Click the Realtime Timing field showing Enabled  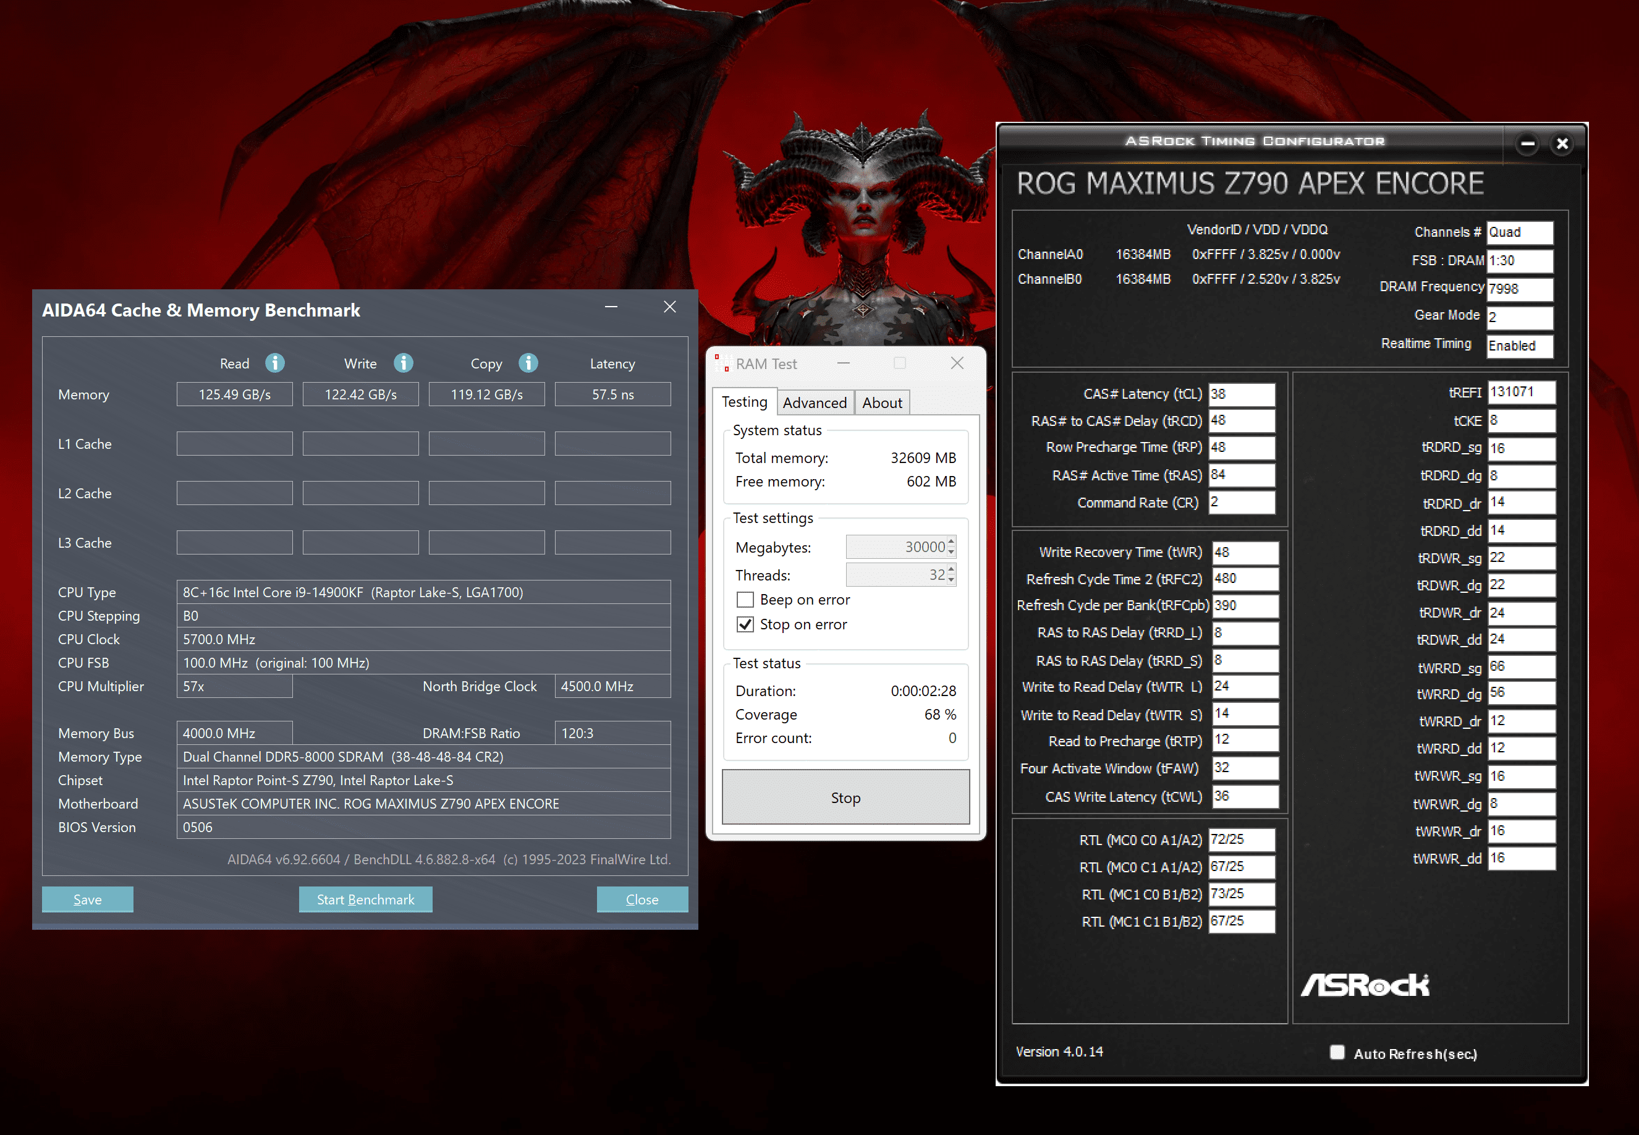click(x=1520, y=346)
